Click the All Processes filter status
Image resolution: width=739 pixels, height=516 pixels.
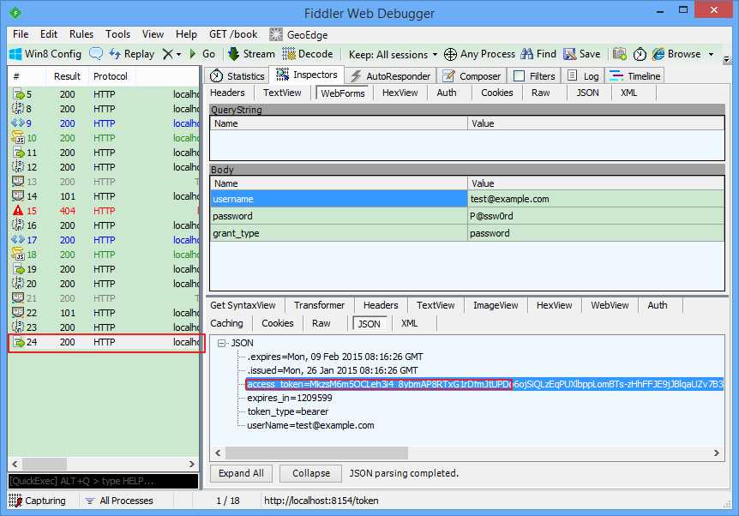click(120, 501)
